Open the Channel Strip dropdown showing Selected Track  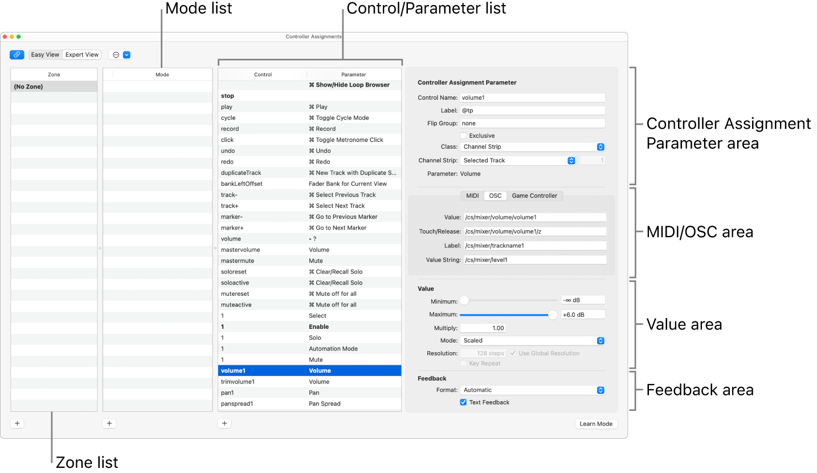tap(571, 160)
